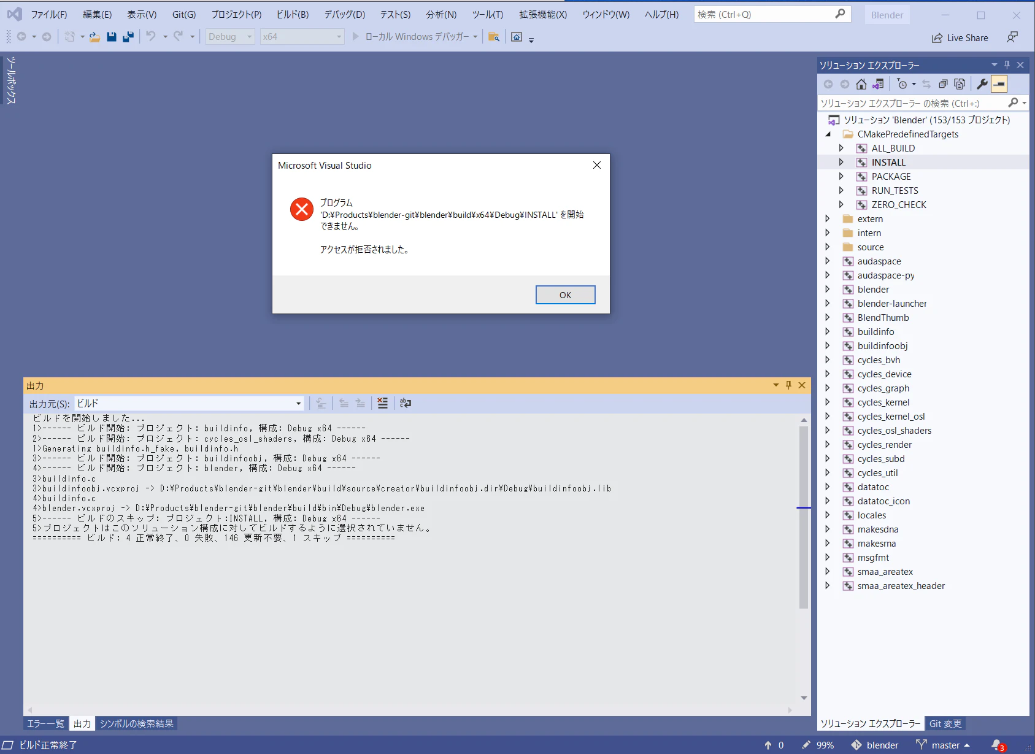Viewport: 1035px width, 754px height.
Task: Click the unpushed commits arrow indicator
Action: point(774,745)
